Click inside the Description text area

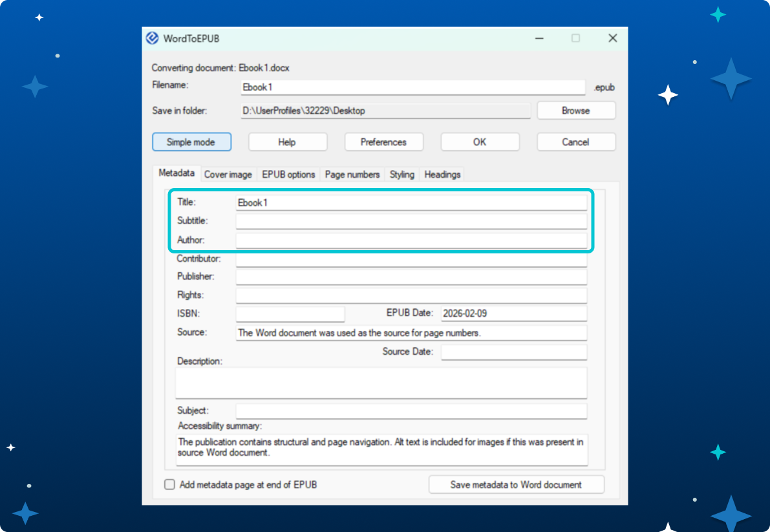click(x=381, y=383)
